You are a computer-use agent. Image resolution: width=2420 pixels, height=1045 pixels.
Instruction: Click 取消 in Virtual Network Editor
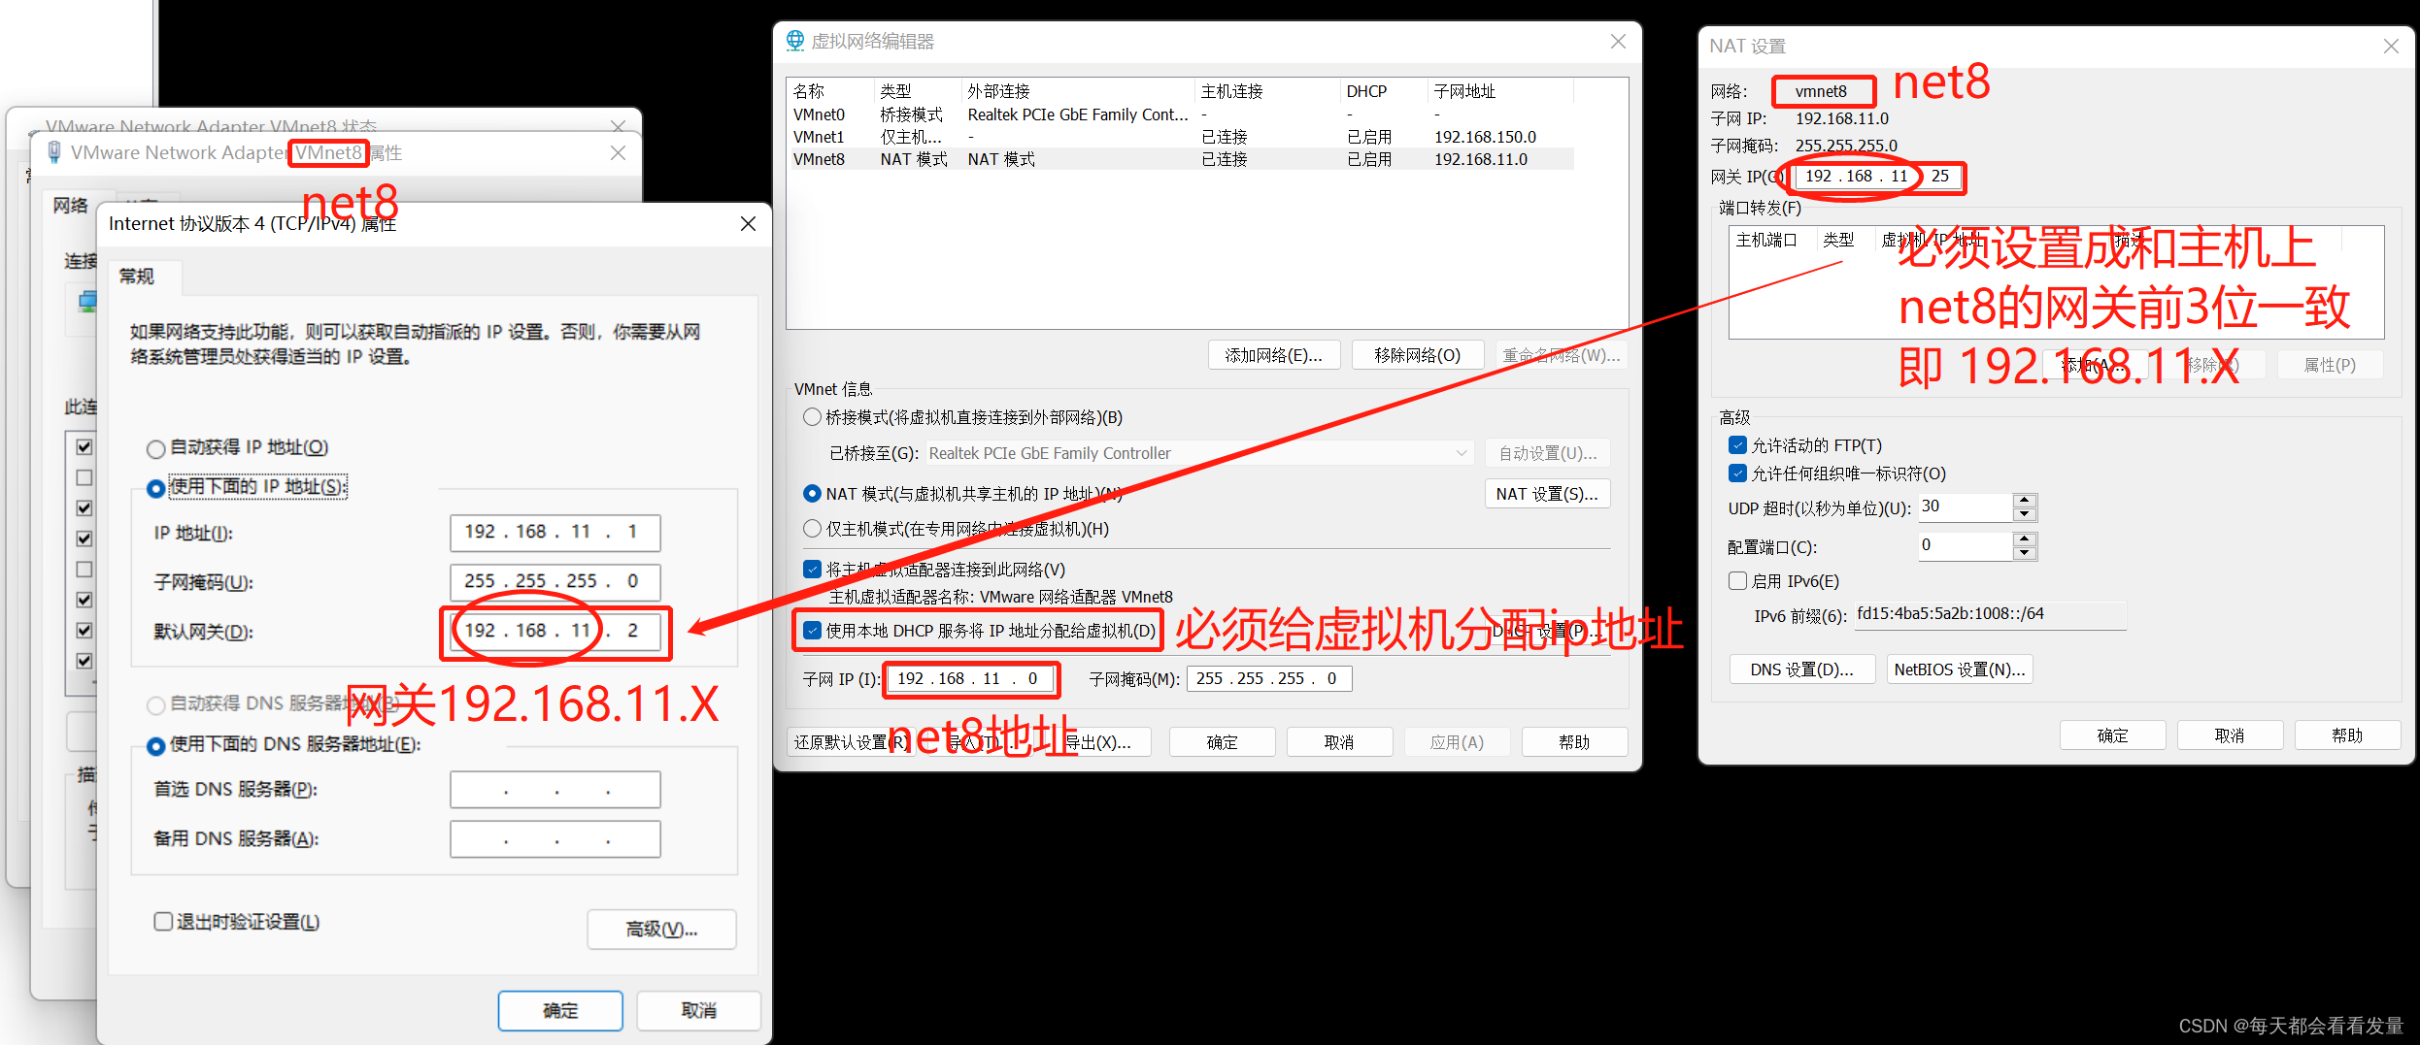(1339, 742)
